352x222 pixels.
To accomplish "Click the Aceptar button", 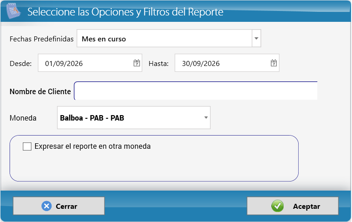I will pos(293,206).
